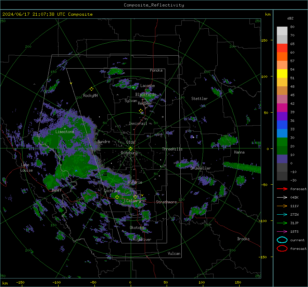Click the Lake Louise map label
Screen dimensions: 308x287
pos(26,168)
